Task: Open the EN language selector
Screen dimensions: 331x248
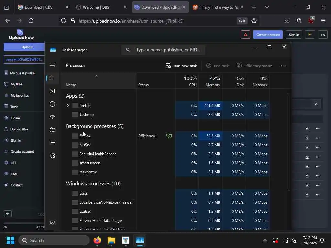Action: (323, 35)
